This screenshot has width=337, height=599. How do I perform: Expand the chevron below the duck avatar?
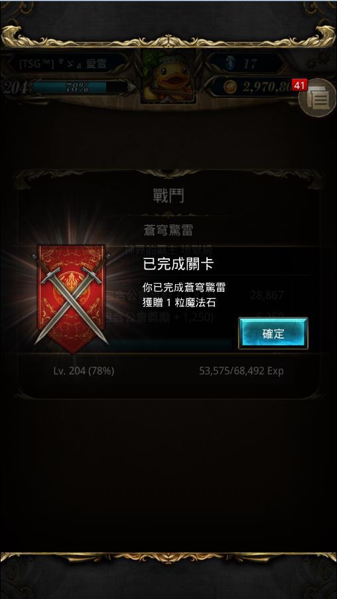click(x=168, y=100)
